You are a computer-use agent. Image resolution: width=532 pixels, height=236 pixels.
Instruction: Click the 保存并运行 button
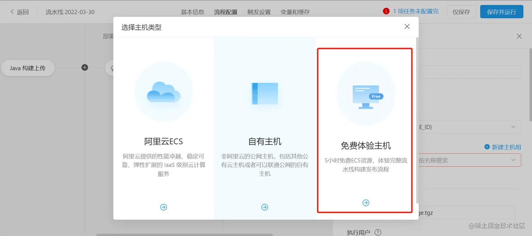point(502,12)
